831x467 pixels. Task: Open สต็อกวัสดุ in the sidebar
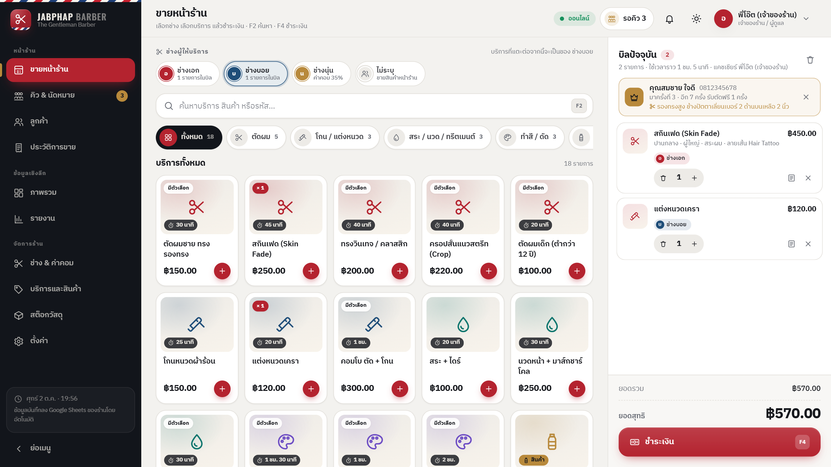[71, 315]
